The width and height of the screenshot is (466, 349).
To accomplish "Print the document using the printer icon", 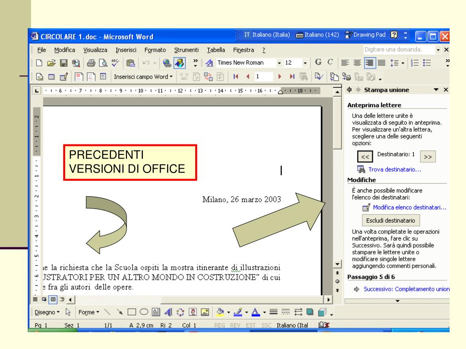I will click(91, 63).
